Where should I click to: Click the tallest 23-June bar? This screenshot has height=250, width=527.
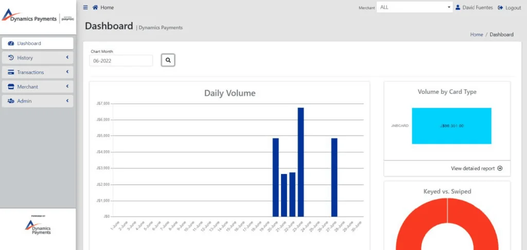tap(301, 162)
